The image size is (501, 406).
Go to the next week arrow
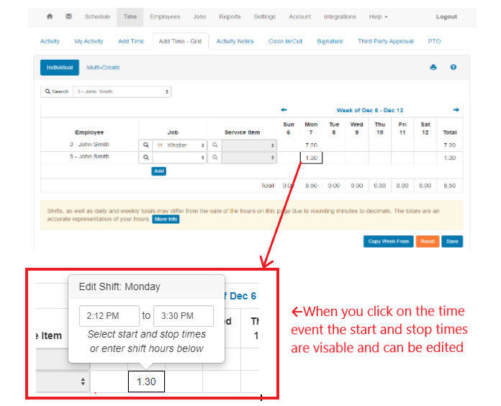456,110
